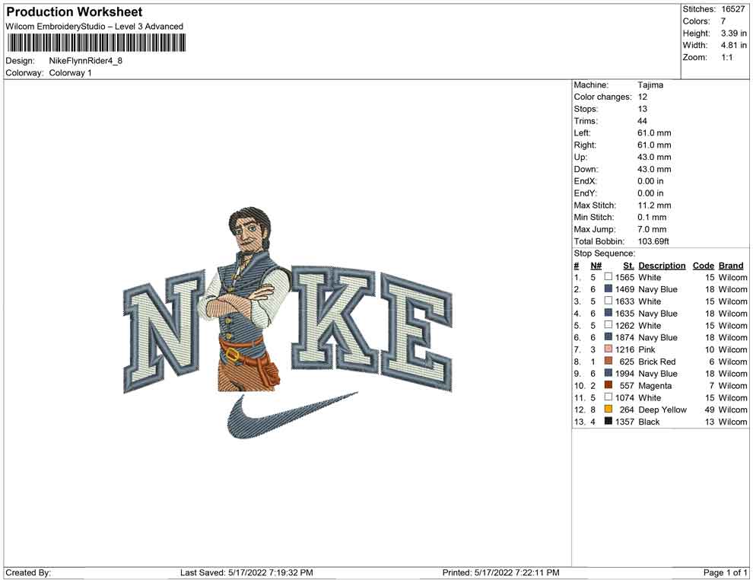Click the Stops value 13
Viewport: 753px width, 580px height.
point(642,109)
